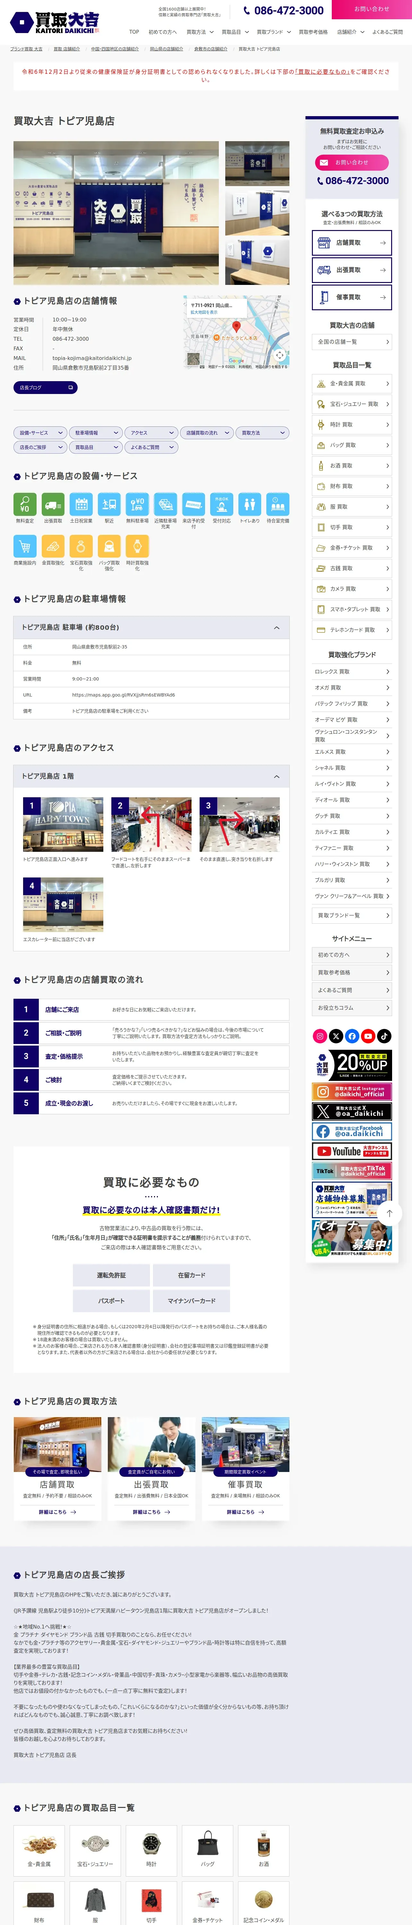Click the 駅近 station icon
Screen dimensions: 412x1925
pyautogui.click(x=109, y=504)
